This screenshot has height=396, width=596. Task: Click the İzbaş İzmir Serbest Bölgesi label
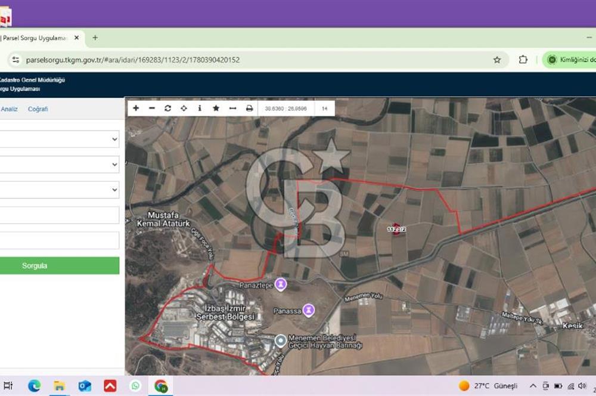(225, 313)
